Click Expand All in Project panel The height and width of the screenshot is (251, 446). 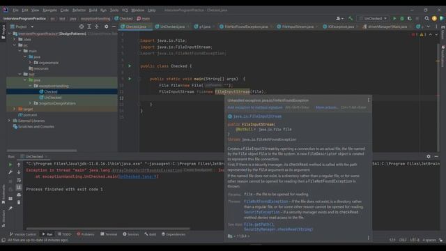point(89,26)
